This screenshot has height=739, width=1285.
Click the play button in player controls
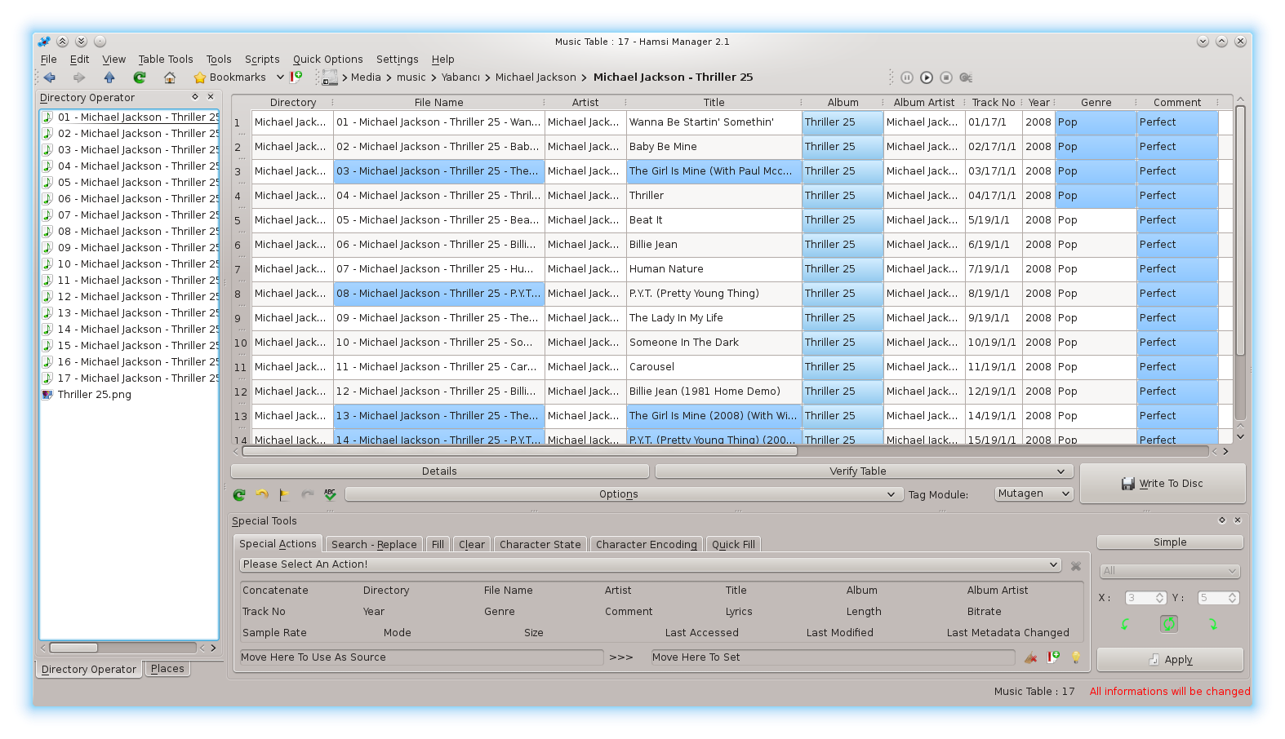(x=927, y=77)
